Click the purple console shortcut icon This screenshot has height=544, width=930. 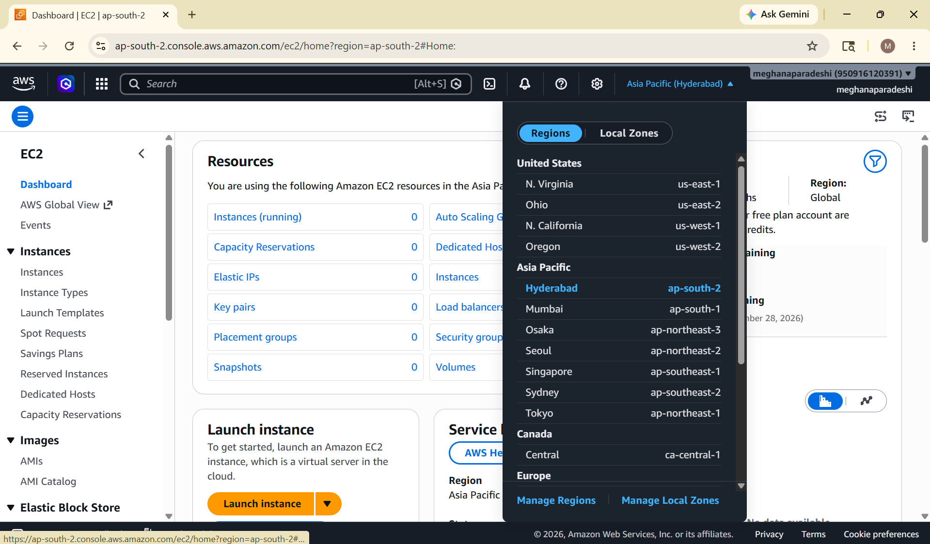coord(66,84)
